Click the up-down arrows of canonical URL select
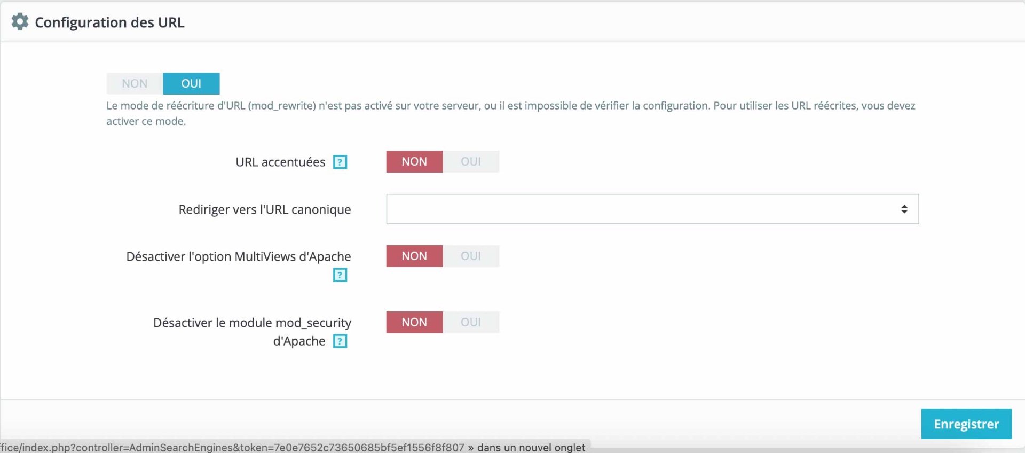The width and height of the screenshot is (1025, 453). 904,209
